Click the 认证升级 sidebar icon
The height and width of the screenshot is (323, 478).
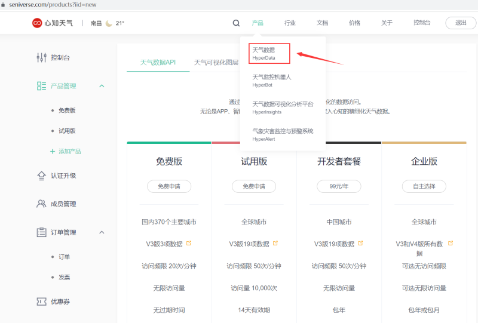click(41, 176)
